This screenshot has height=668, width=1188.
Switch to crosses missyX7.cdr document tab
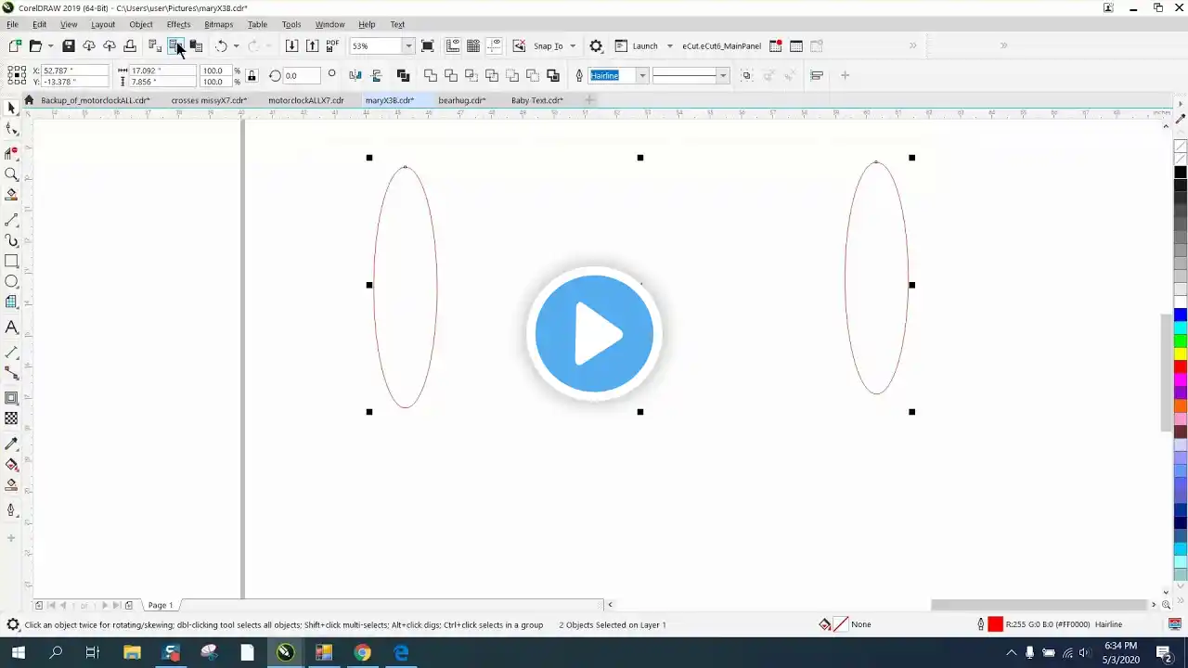pos(209,100)
